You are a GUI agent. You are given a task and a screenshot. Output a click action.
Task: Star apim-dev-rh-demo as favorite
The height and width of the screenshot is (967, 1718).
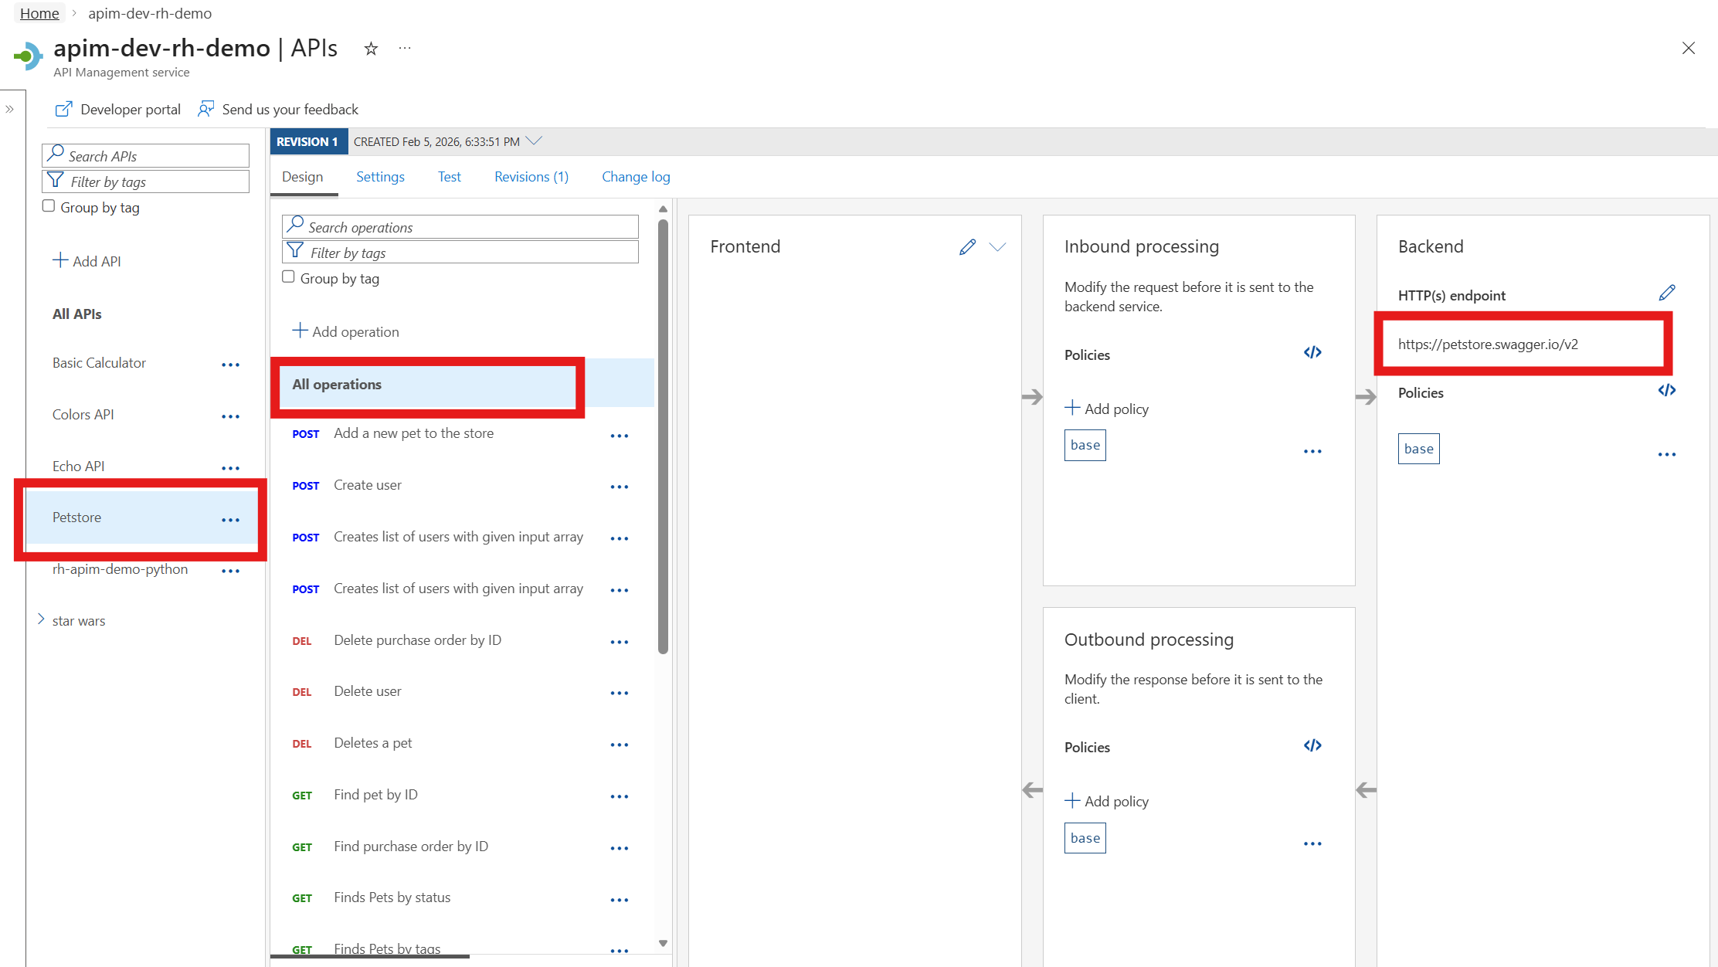tap(371, 48)
